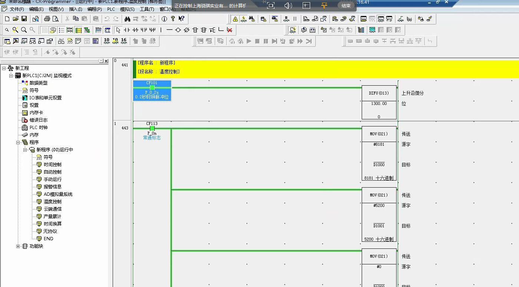Toggle the grid display button
Viewport: 519px width, 287px height.
click(44, 30)
